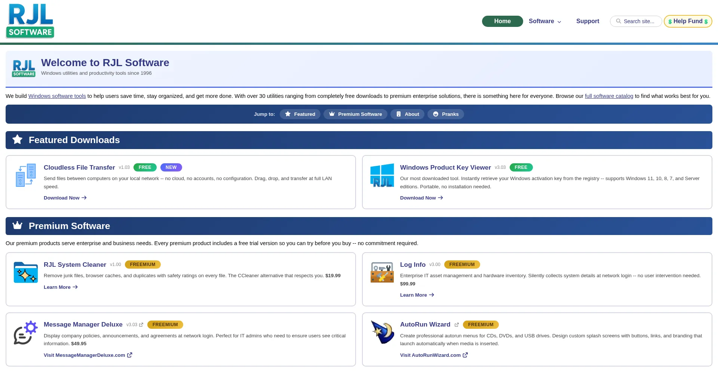Click FREEMIUM badge on RJL System Cleaner

point(143,265)
